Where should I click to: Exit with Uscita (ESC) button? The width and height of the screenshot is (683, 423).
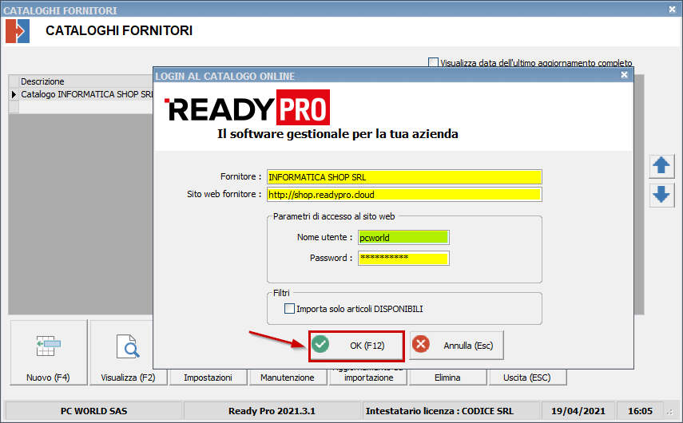tap(527, 378)
